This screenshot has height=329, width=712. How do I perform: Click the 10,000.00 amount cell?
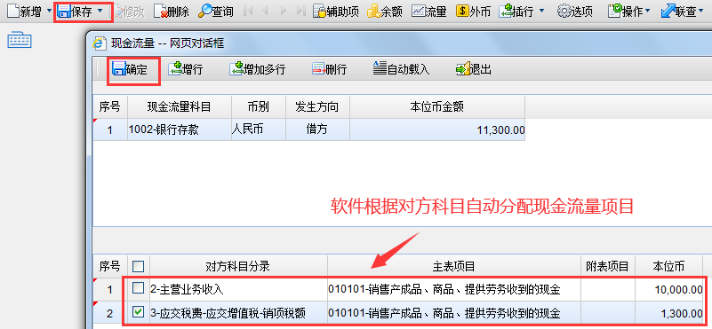click(669, 289)
